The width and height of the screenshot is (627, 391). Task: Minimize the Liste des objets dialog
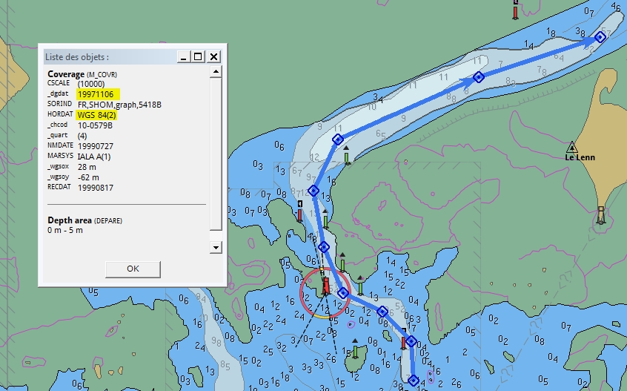point(182,56)
